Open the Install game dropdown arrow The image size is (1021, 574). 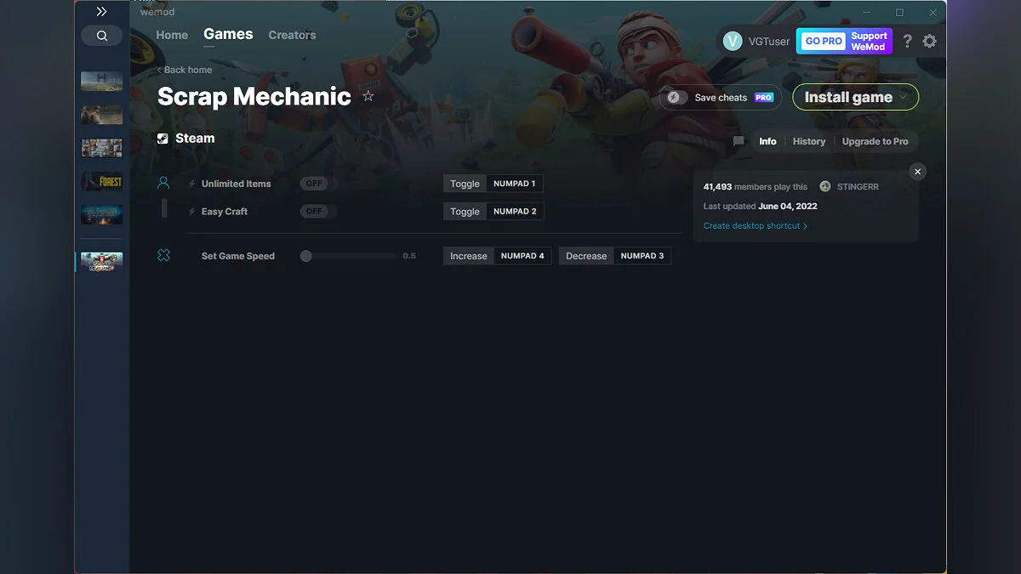pyautogui.click(x=903, y=97)
